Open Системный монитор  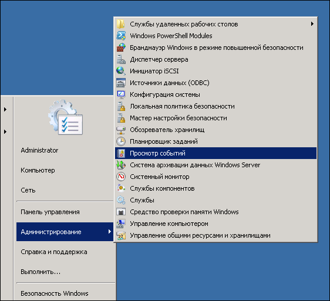coord(215,177)
